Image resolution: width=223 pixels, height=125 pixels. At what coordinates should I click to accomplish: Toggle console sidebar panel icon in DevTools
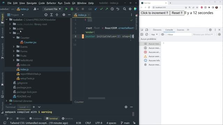pos(142,34)
